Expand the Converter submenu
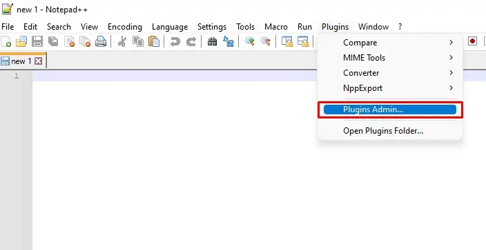486x250 pixels. tap(390, 73)
